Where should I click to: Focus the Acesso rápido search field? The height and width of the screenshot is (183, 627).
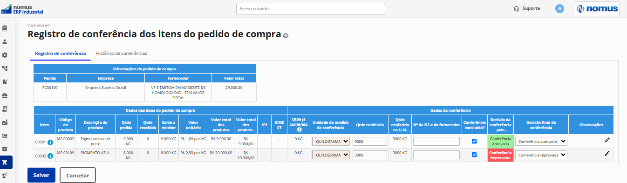[311, 8]
